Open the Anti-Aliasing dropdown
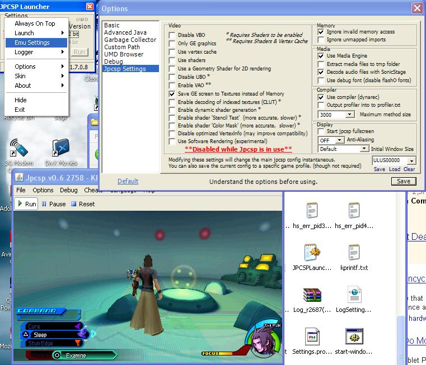The image size is (426, 365). point(339,140)
